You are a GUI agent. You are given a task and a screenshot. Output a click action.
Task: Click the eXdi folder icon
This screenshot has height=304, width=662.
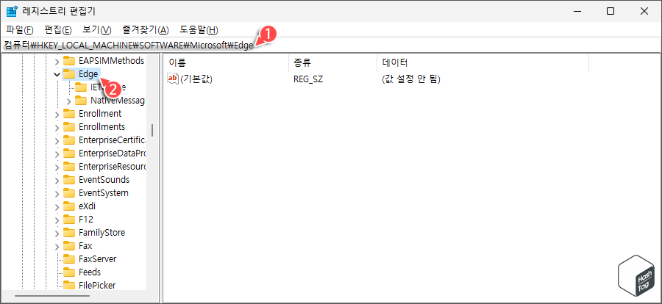click(x=69, y=206)
